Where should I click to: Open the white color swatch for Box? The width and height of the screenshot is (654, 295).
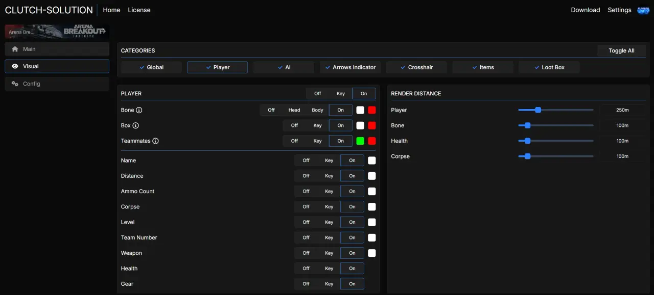[x=360, y=125]
